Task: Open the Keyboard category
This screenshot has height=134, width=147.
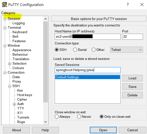Action: tap(20, 32)
